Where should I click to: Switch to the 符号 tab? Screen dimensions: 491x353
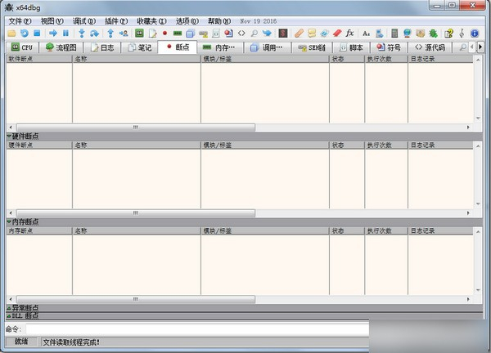[389, 47]
